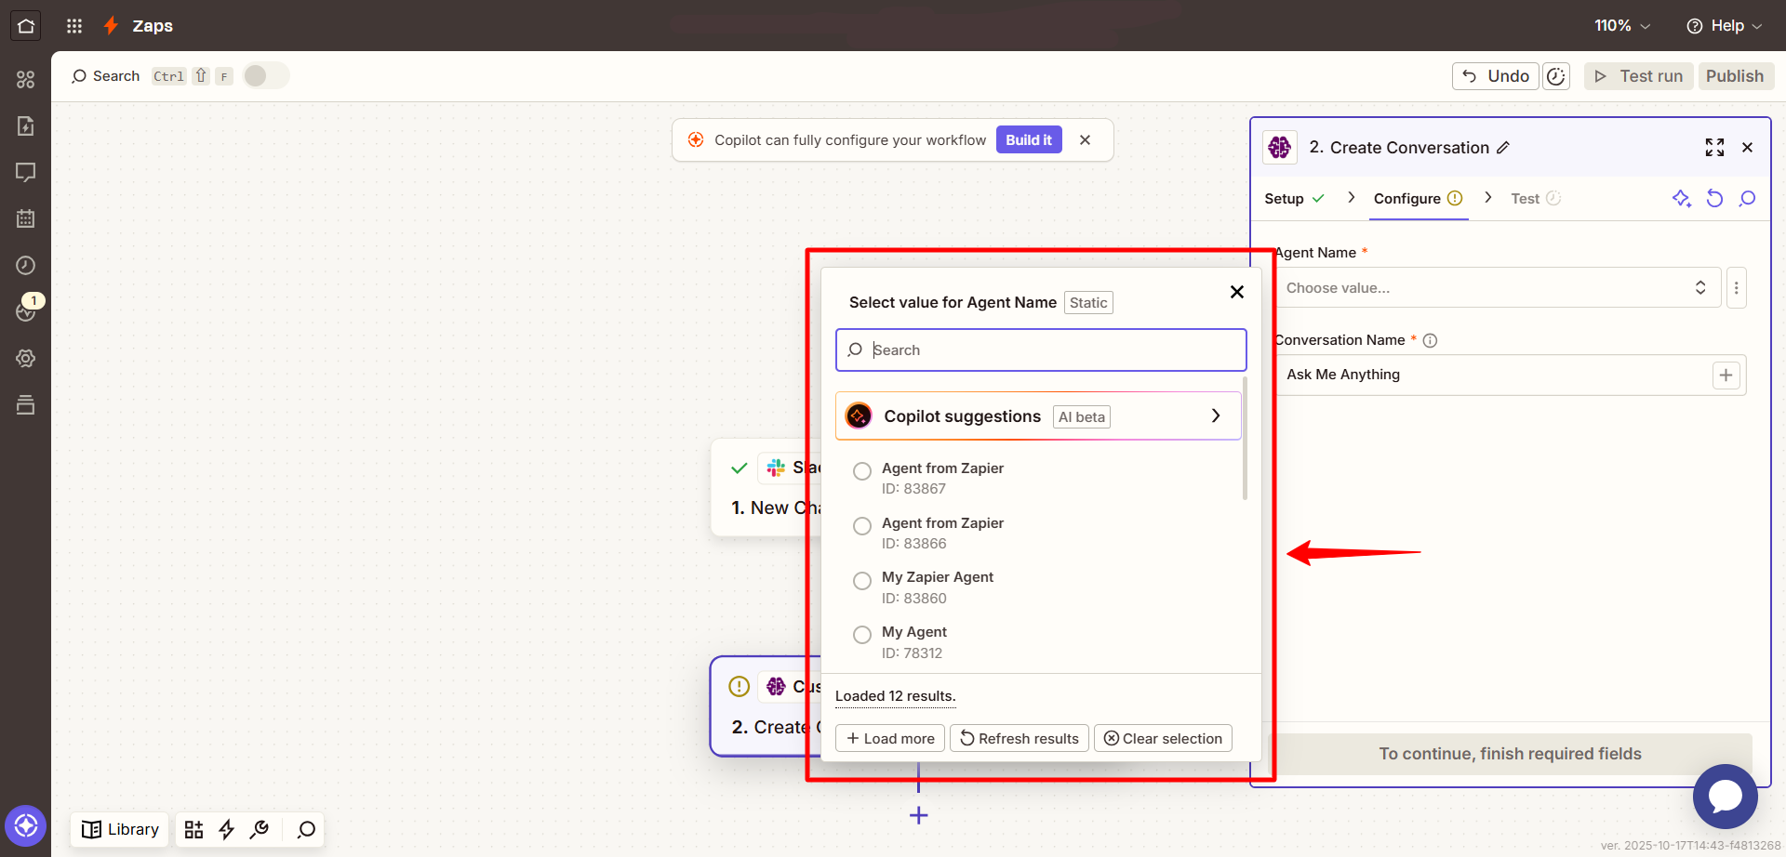Open the 110% zoom dropdown
This screenshot has height=857, width=1786.
point(1622,26)
